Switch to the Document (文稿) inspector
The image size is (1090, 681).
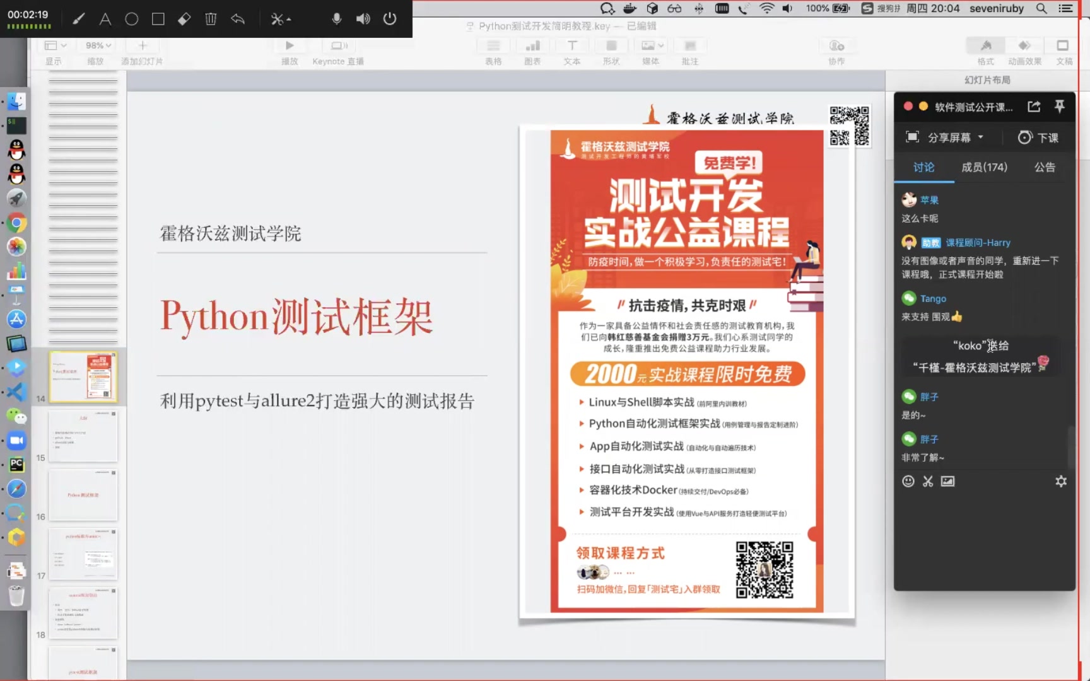(1063, 45)
